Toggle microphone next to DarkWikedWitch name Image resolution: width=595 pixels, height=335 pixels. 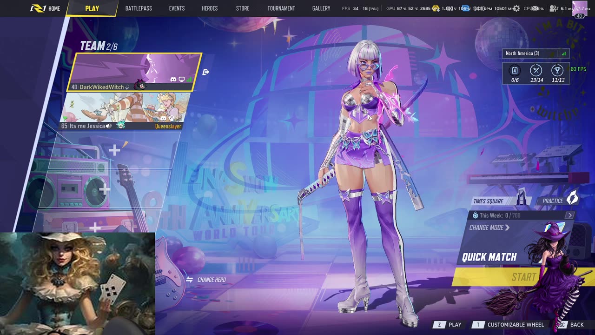pos(127,87)
